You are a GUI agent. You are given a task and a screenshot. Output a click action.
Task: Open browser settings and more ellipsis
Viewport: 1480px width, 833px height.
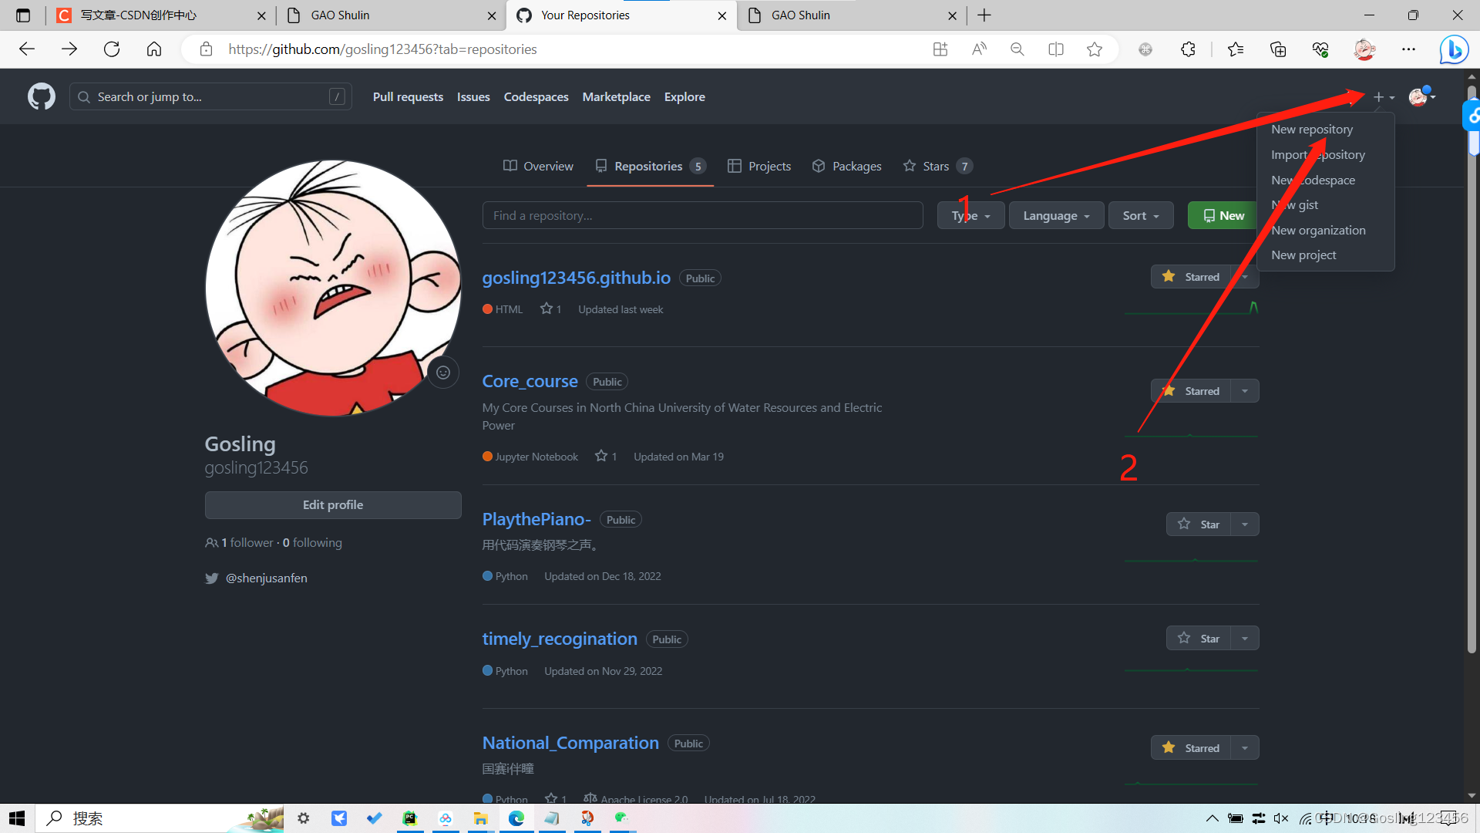(1409, 49)
